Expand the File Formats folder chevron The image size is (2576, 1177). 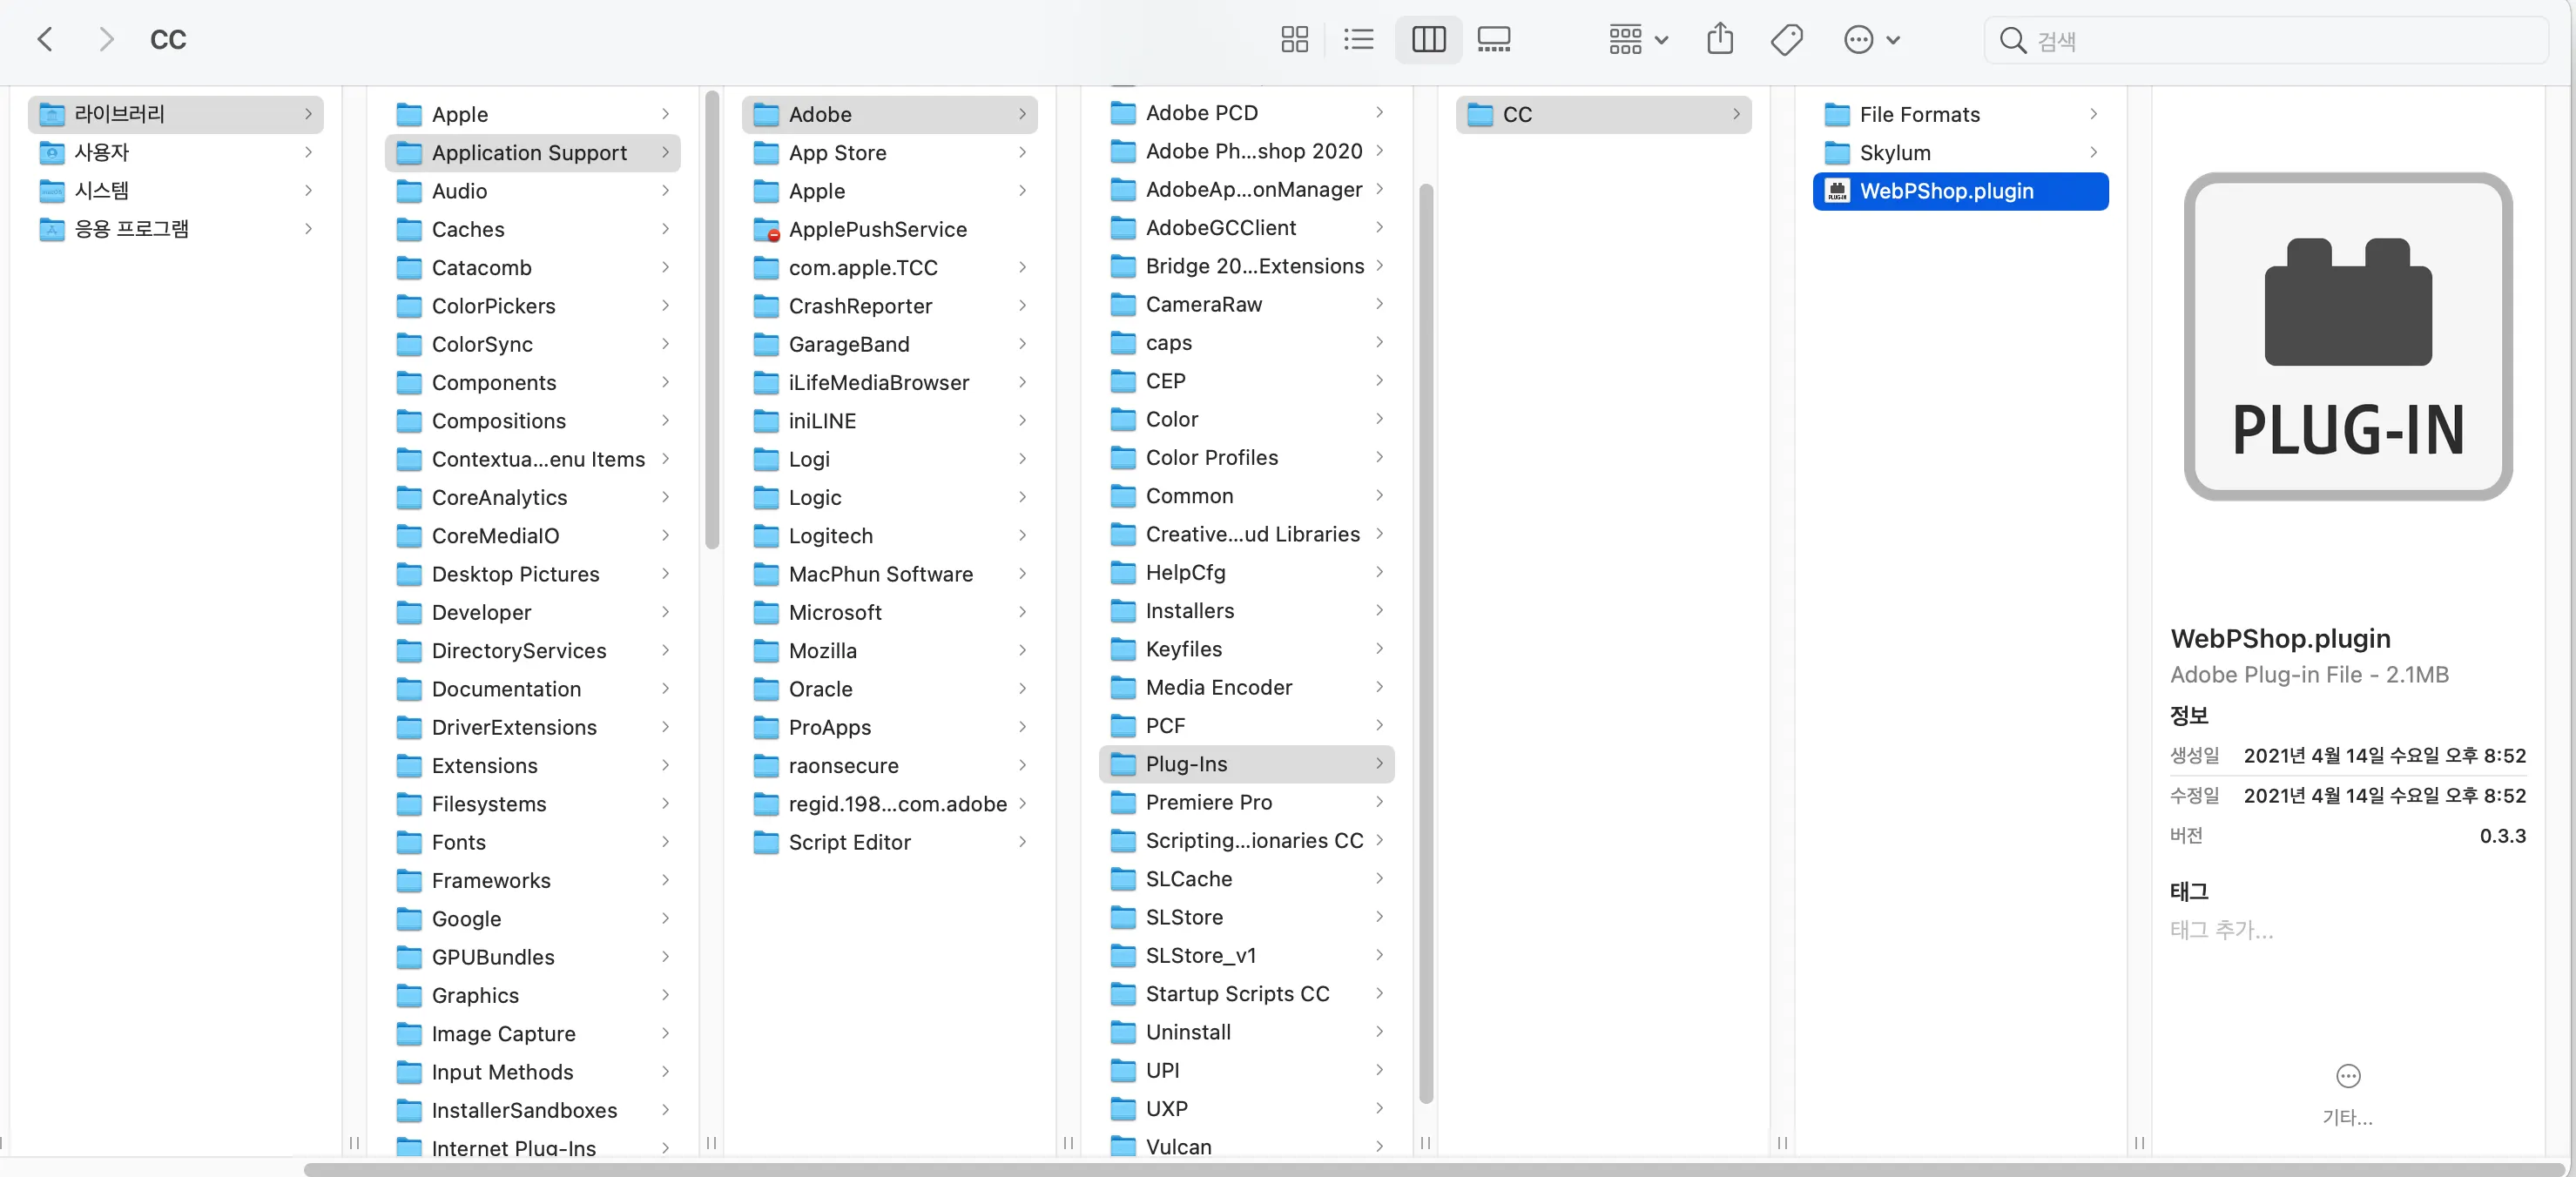coord(2093,114)
